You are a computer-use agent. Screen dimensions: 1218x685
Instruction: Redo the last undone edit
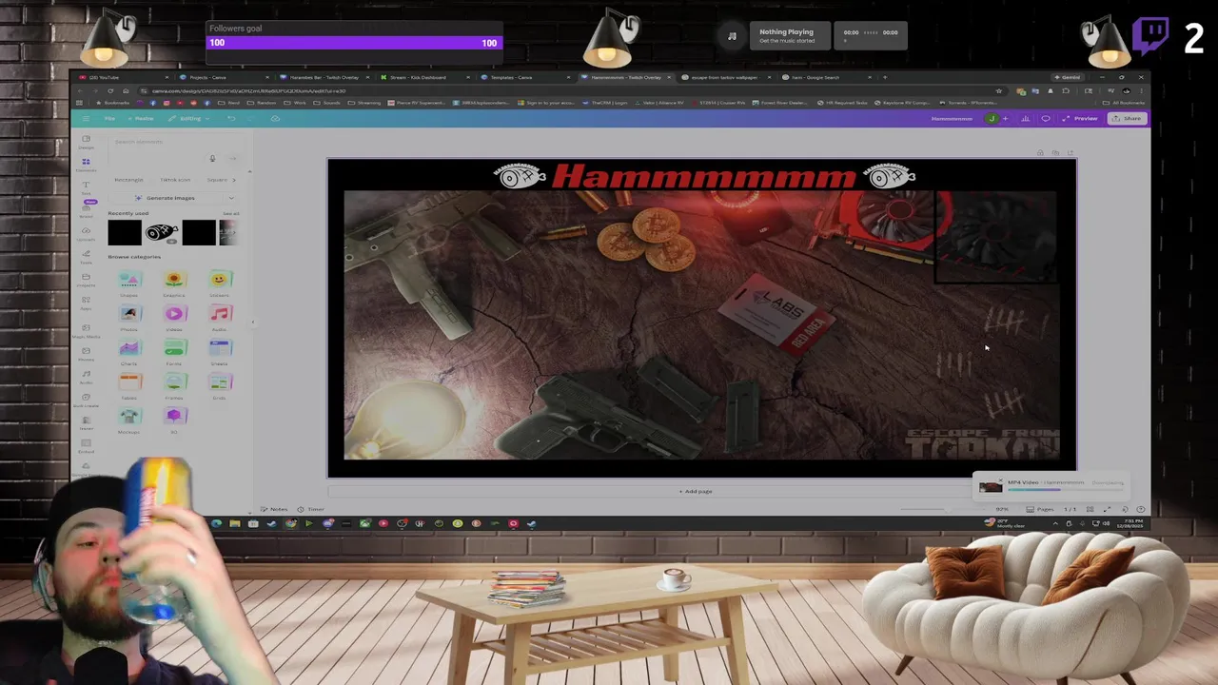pyautogui.click(x=252, y=118)
